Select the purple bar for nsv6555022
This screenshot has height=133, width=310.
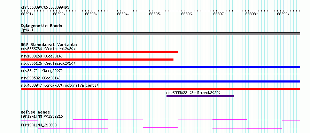(x=200, y=96)
